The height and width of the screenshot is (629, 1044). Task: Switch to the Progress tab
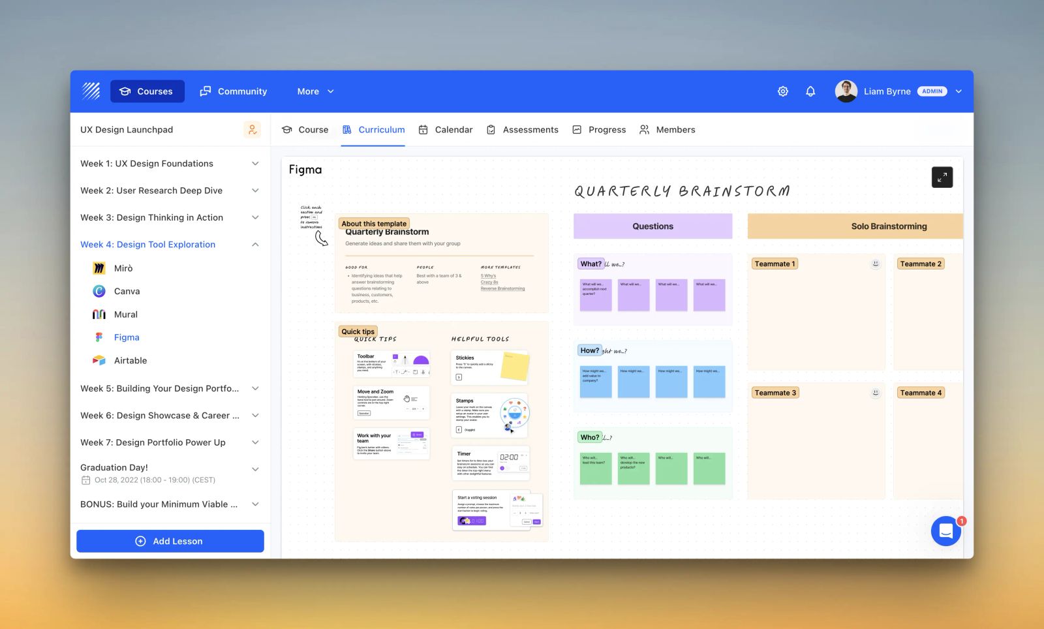pos(599,130)
